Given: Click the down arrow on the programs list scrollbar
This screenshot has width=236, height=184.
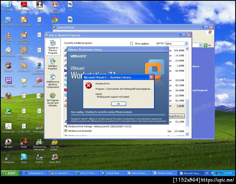Looking at the screenshot, I should 187,134.
